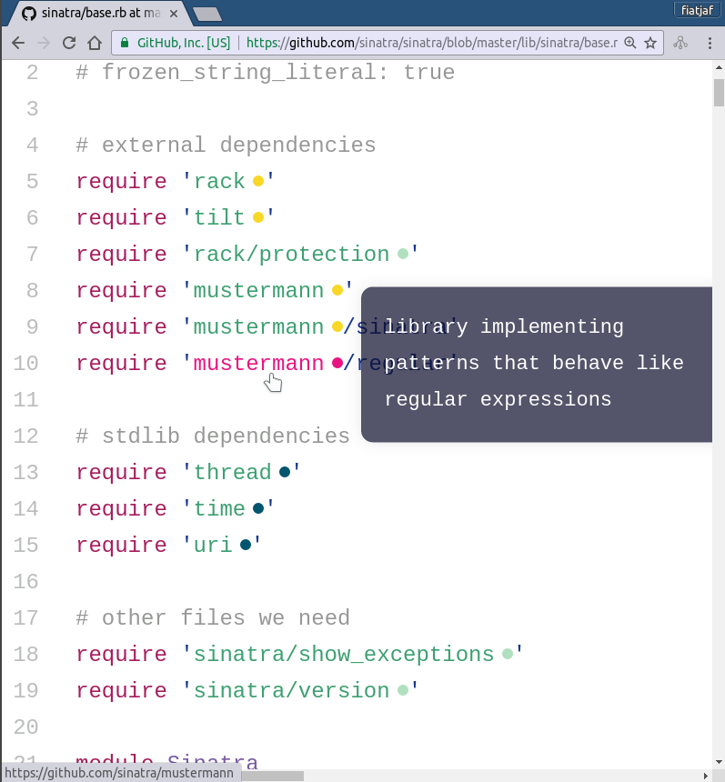This screenshot has height=782, width=725.
Task: Open the tree-shaped extension icon
Action: coord(680,43)
